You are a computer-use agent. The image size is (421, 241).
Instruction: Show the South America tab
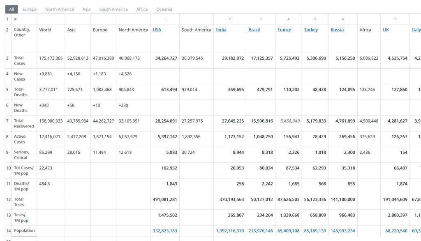[113, 9]
